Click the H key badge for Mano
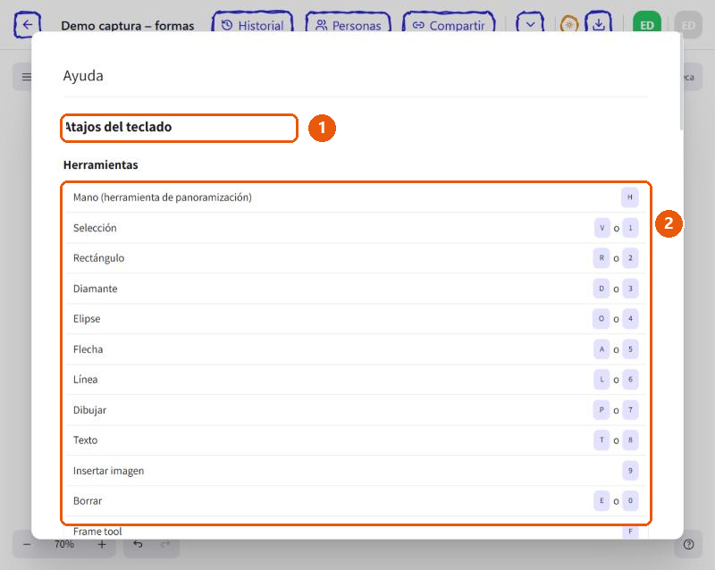This screenshot has height=570, width=715. (630, 197)
